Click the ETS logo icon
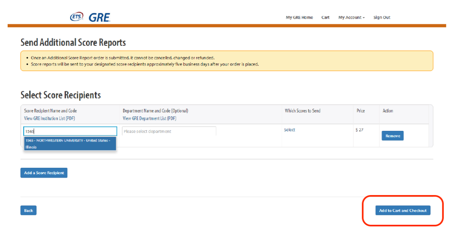The height and width of the screenshot is (232, 459). pos(76,17)
